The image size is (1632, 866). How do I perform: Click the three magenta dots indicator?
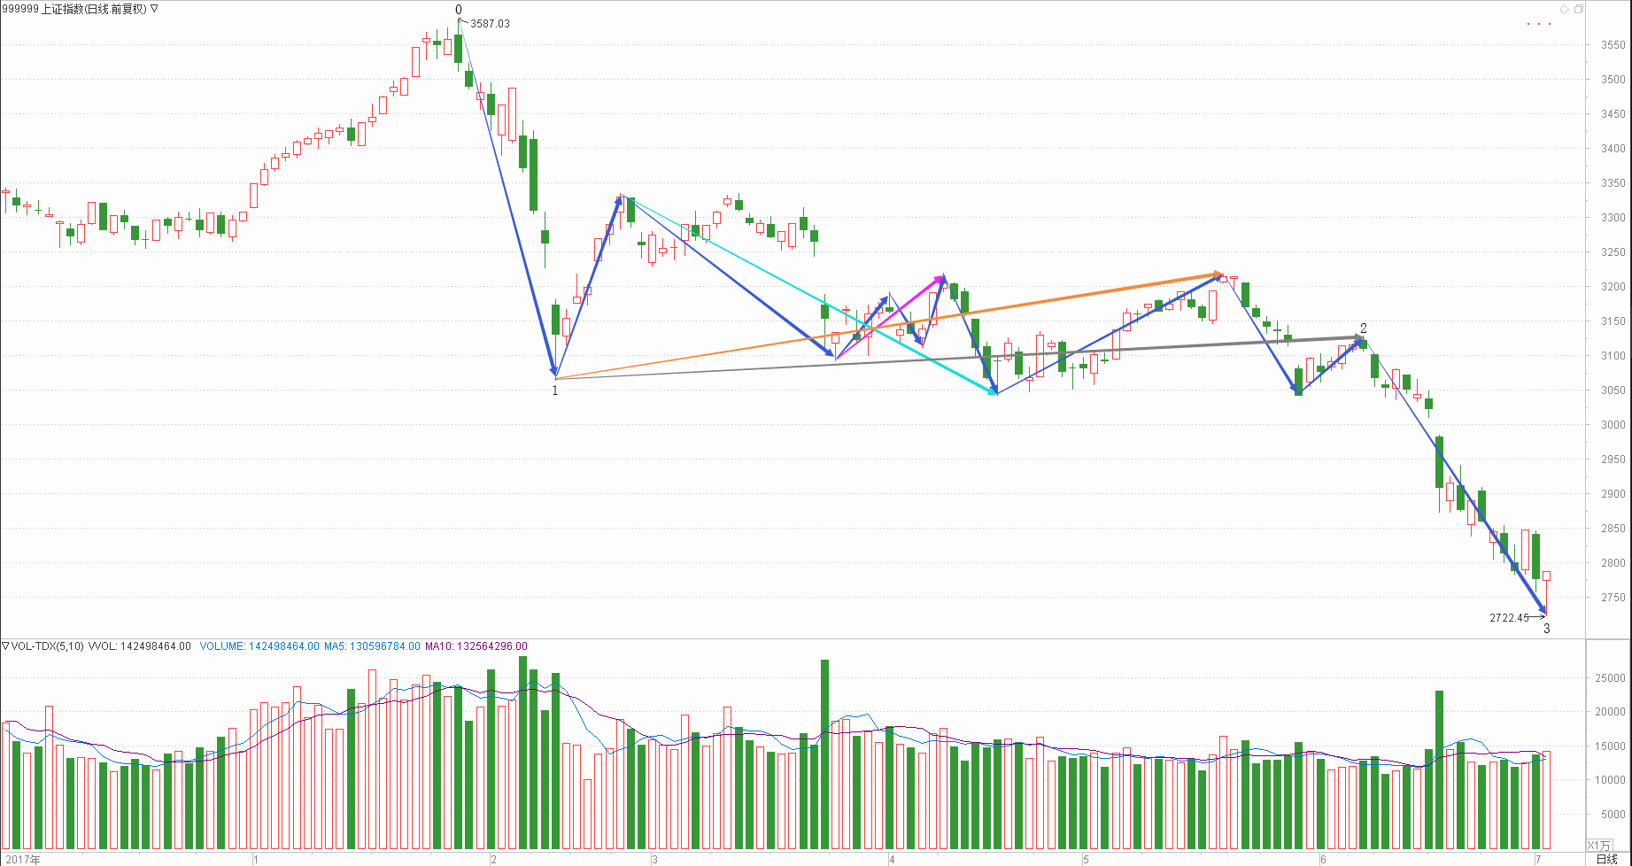pyautogui.click(x=1539, y=24)
